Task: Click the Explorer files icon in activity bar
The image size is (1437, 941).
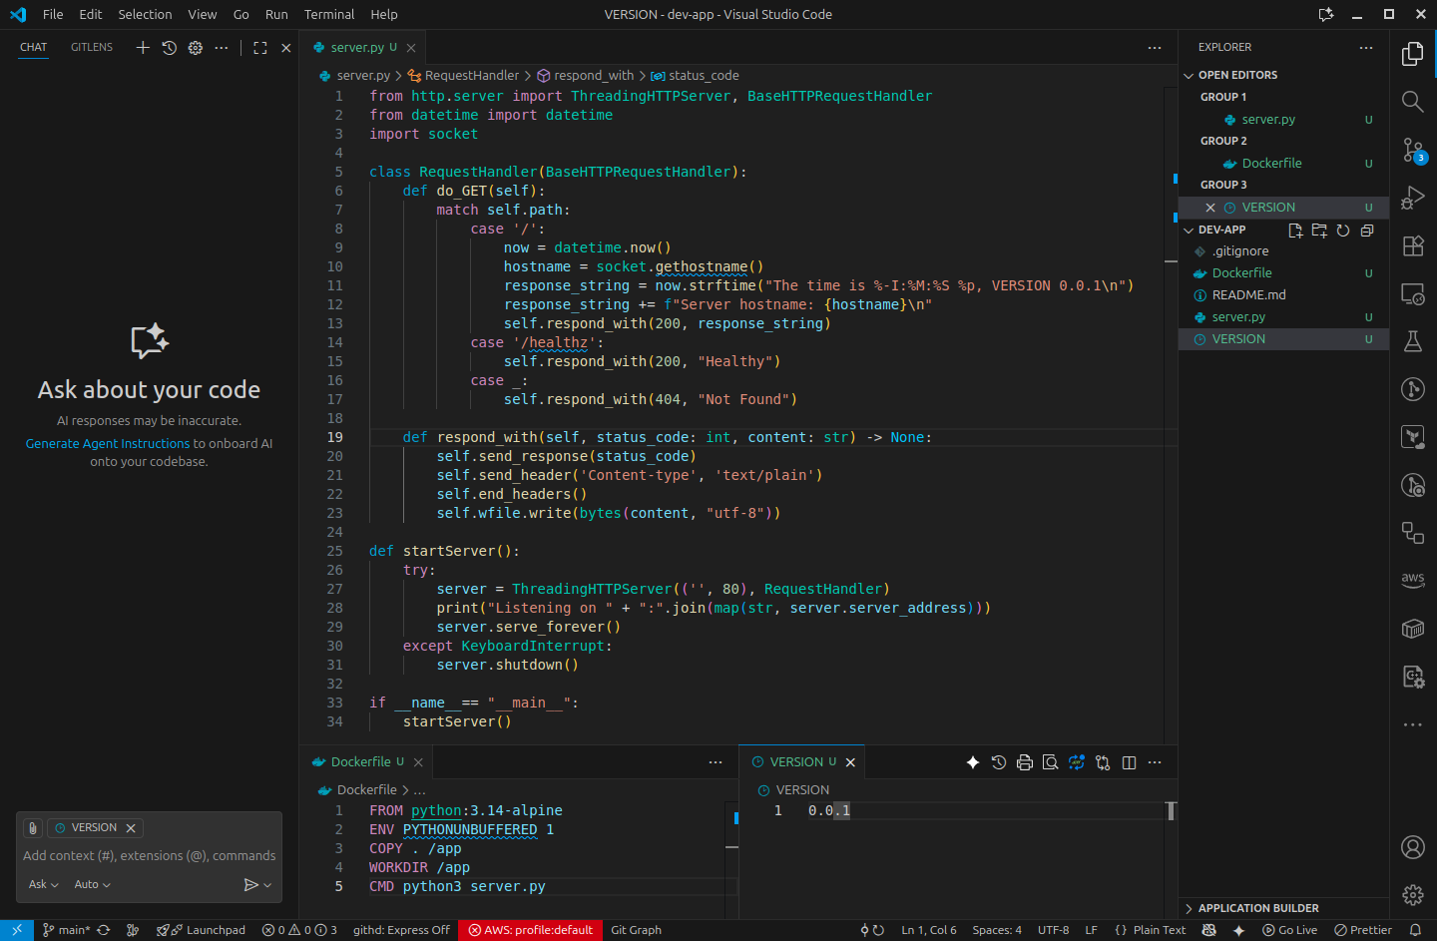Action: pos(1412,54)
